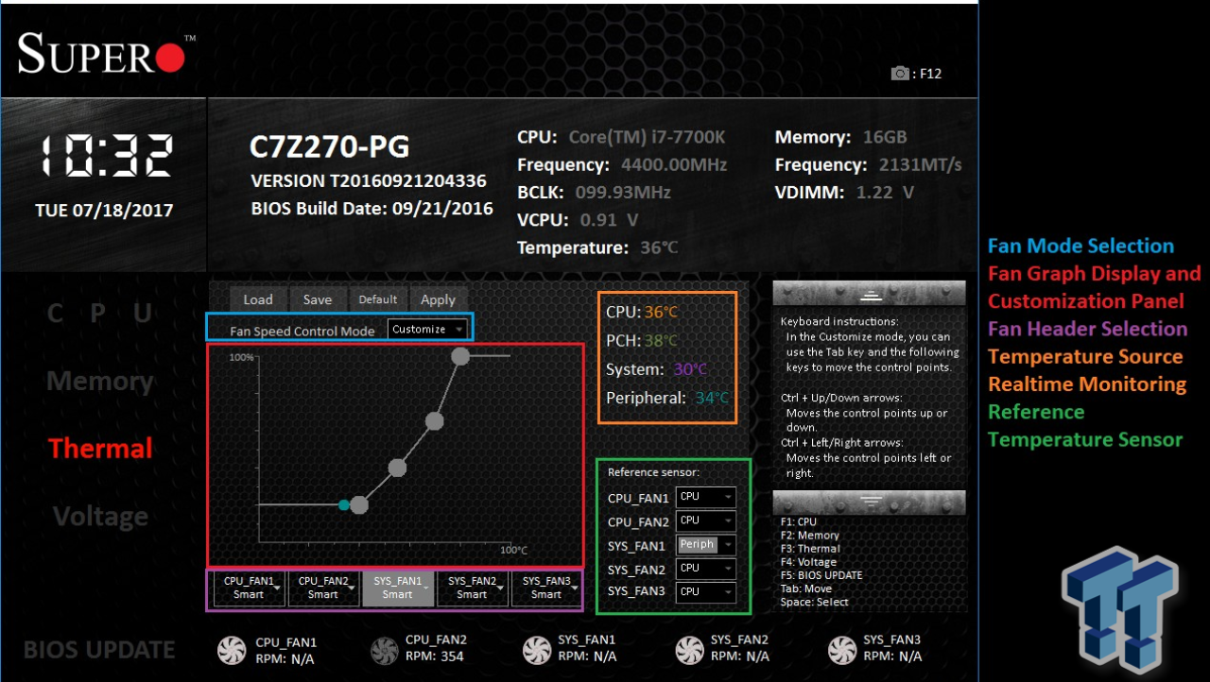The width and height of the screenshot is (1210, 682).
Task: Click the CPU_FAN2 spinning fan icon
Action: click(383, 650)
